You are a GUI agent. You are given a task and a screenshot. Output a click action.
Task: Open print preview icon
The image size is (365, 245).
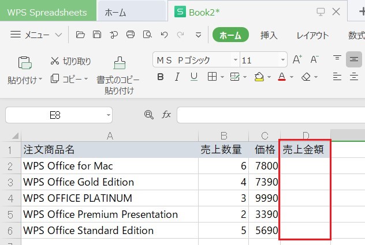[147, 35]
